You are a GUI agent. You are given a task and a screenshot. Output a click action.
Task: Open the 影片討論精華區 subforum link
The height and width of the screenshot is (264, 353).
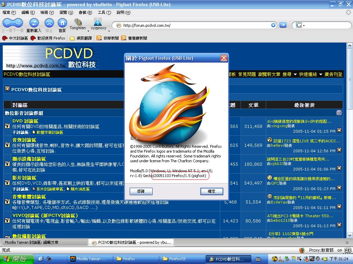coord(50,189)
